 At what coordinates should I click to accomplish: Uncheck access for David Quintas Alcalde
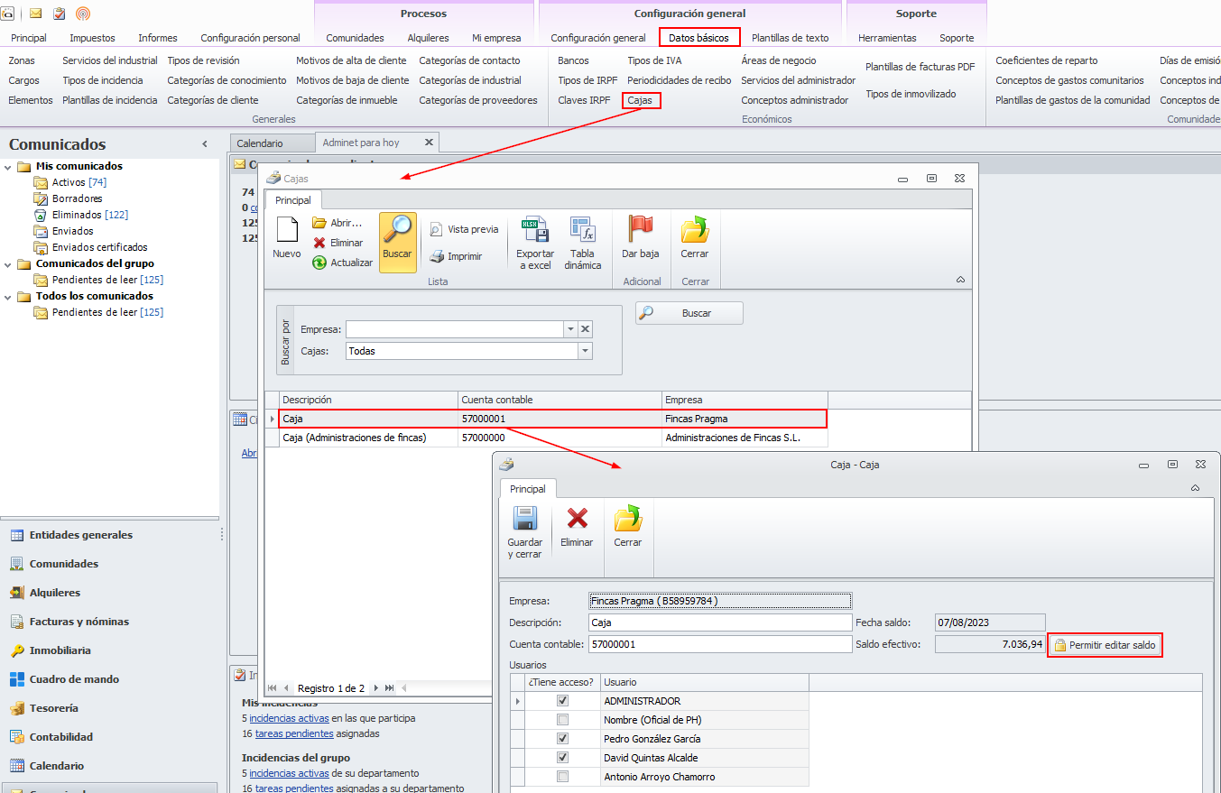click(x=563, y=758)
